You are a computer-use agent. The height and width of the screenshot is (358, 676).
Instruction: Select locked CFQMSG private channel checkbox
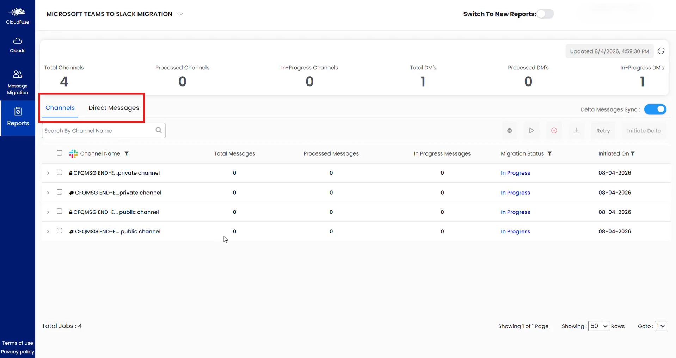pyautogui.click(x=59, y=172)
